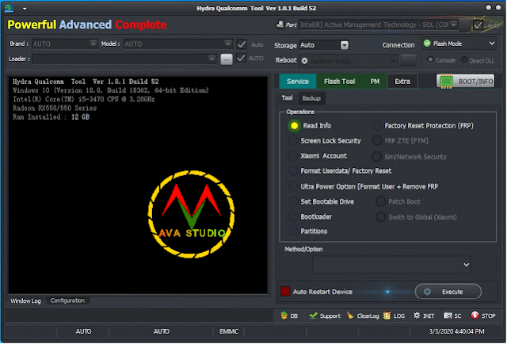Select the Backup sub-tab

(x=311, y=98)
